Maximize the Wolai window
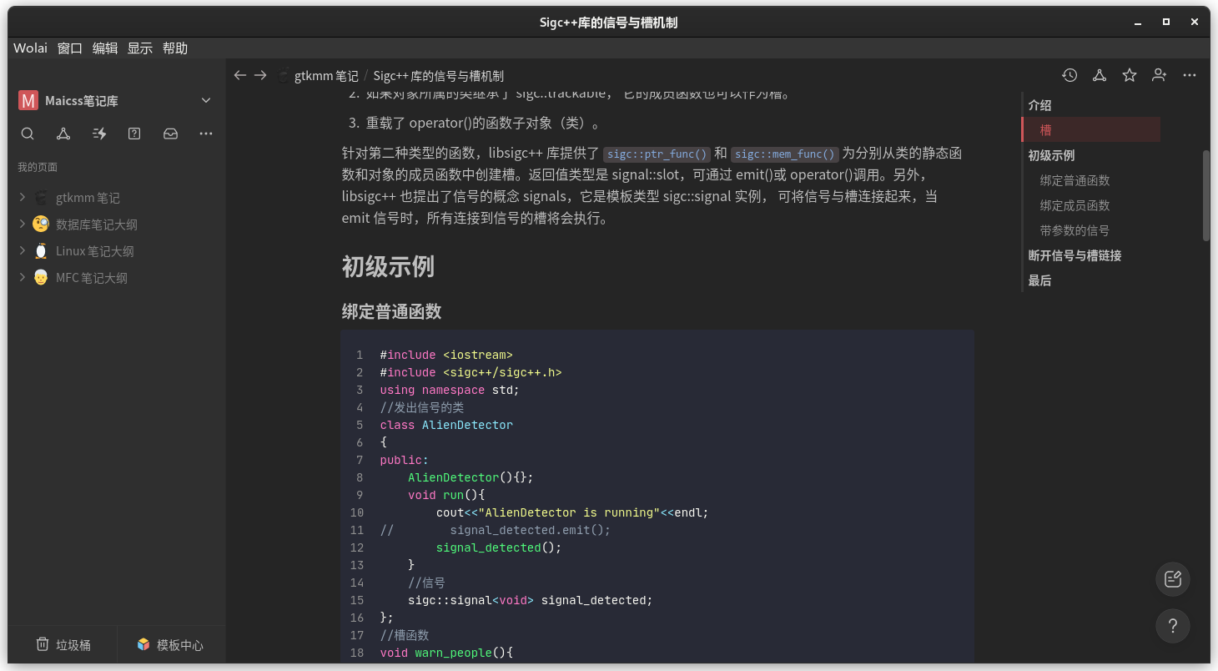The width and height of the screenshot is (1218, 671). [1166, 22]
